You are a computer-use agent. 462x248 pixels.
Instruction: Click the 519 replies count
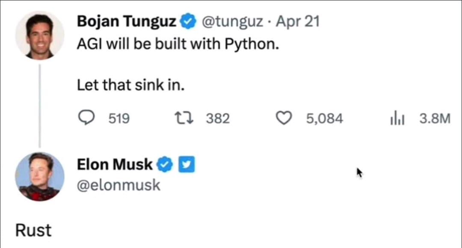[118, 118]
